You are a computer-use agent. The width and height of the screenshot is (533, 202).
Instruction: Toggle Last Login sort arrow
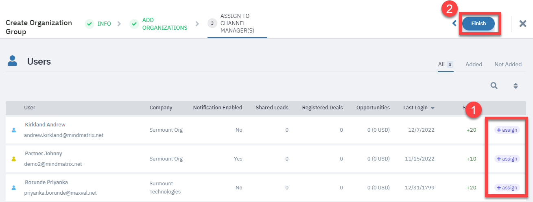click(x=433, y=108)
